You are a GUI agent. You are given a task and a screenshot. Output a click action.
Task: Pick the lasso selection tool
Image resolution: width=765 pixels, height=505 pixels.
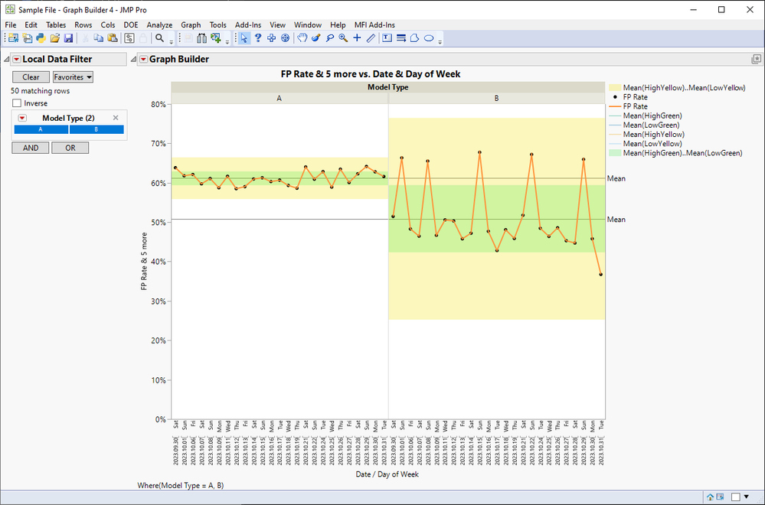click(x=329, y=38)
